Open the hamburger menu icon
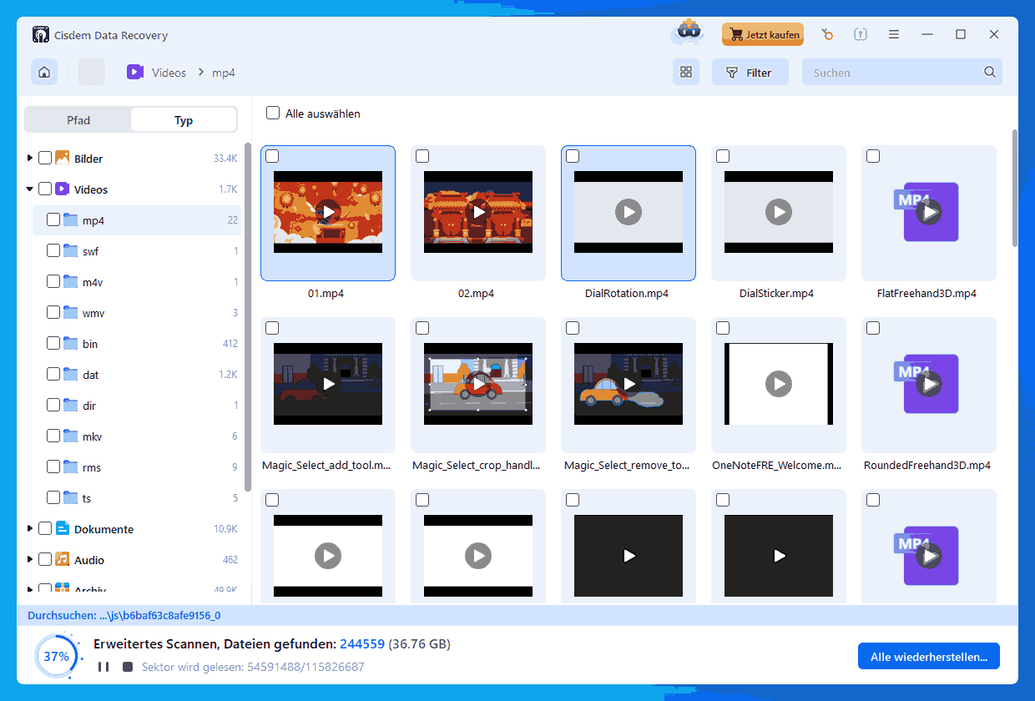The image size is (1035, 701). (894, 34)
